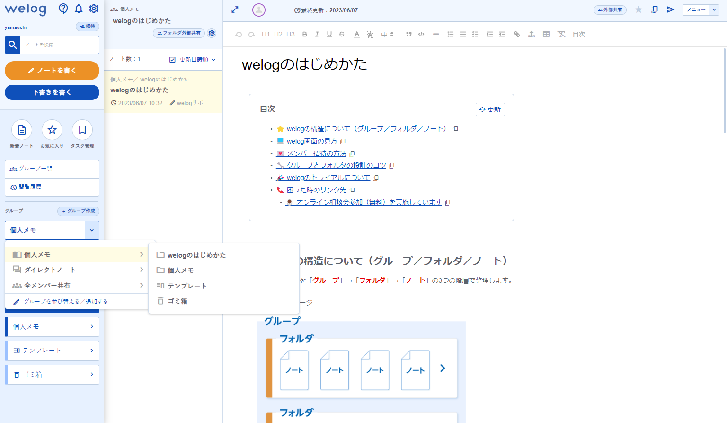Expand editor to fullscreen arrows icon
Screen dimensions: 727x423
click(235, 9)
